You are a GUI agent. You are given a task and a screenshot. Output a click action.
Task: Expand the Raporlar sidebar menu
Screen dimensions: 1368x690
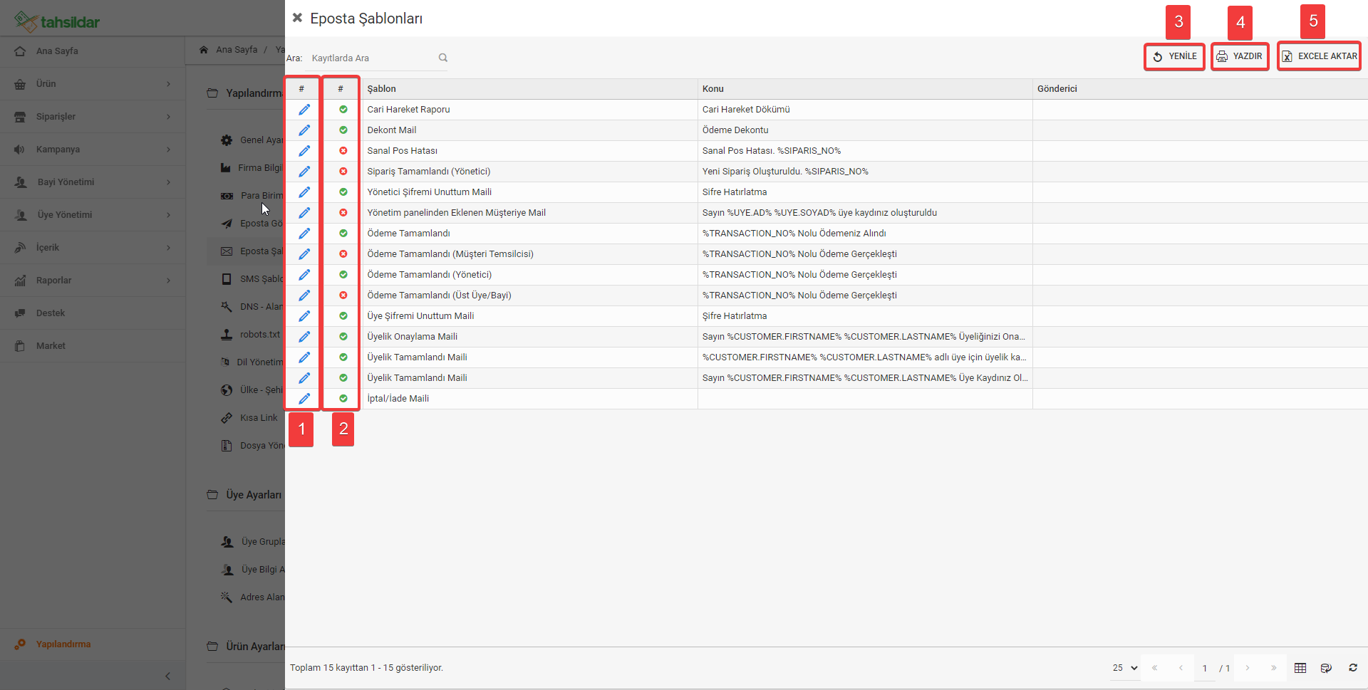pos(93,281)
